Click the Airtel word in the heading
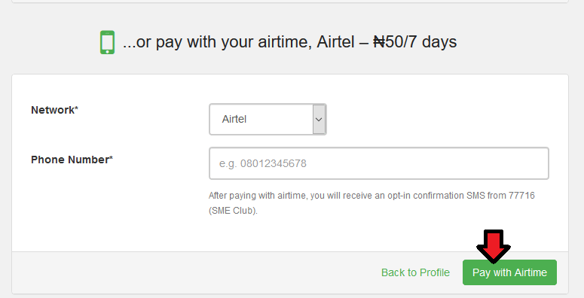 (335, 41)
